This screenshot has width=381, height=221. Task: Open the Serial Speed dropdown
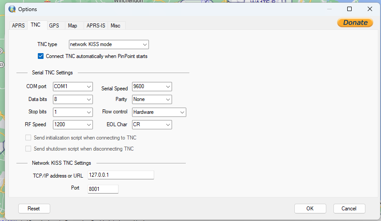coord(152,86)
